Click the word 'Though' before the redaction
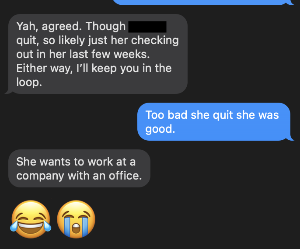This screenshot has width=300, height=249. pyautogui.click(x=105, y=26)
